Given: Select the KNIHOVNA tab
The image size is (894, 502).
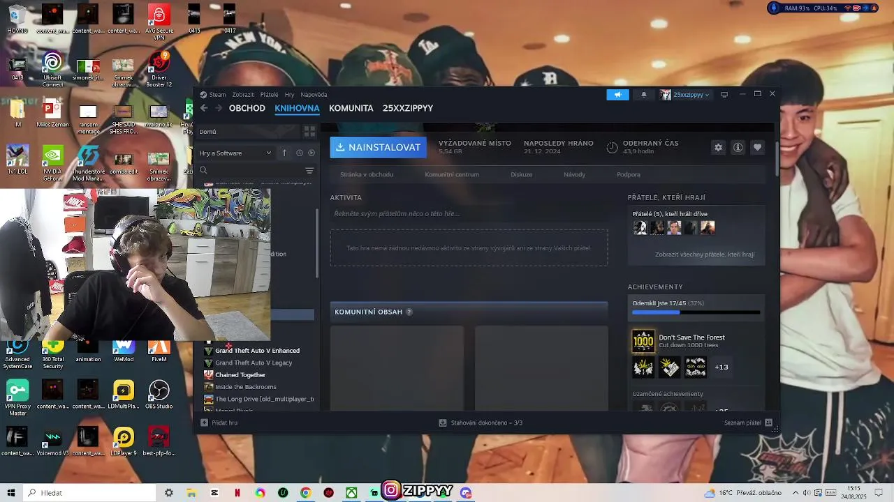Looking at the screenshot, I should click(297, 108).
